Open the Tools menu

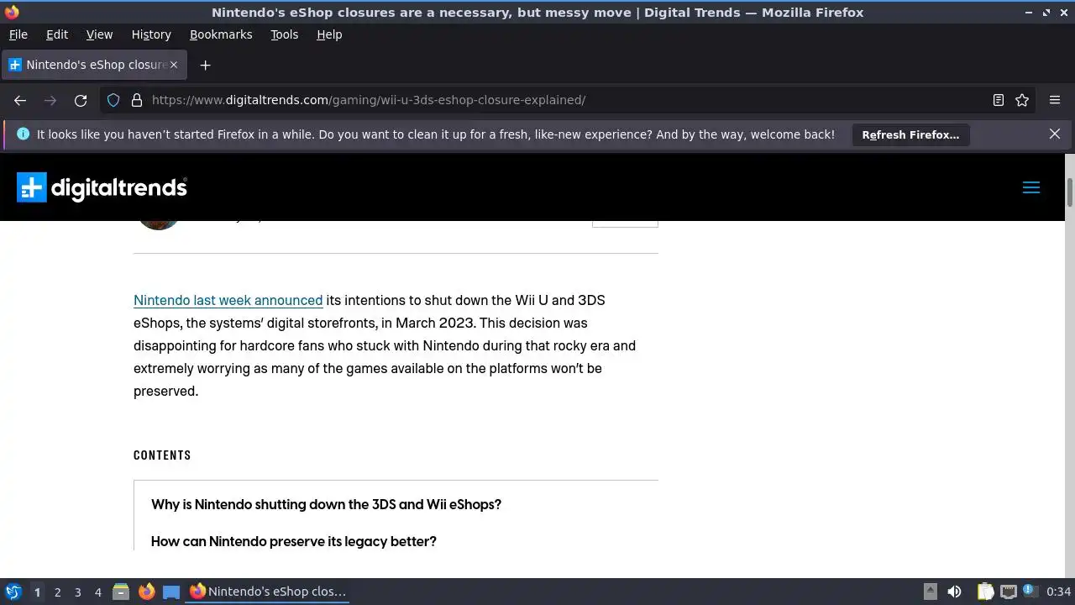[x=284, y=34]
